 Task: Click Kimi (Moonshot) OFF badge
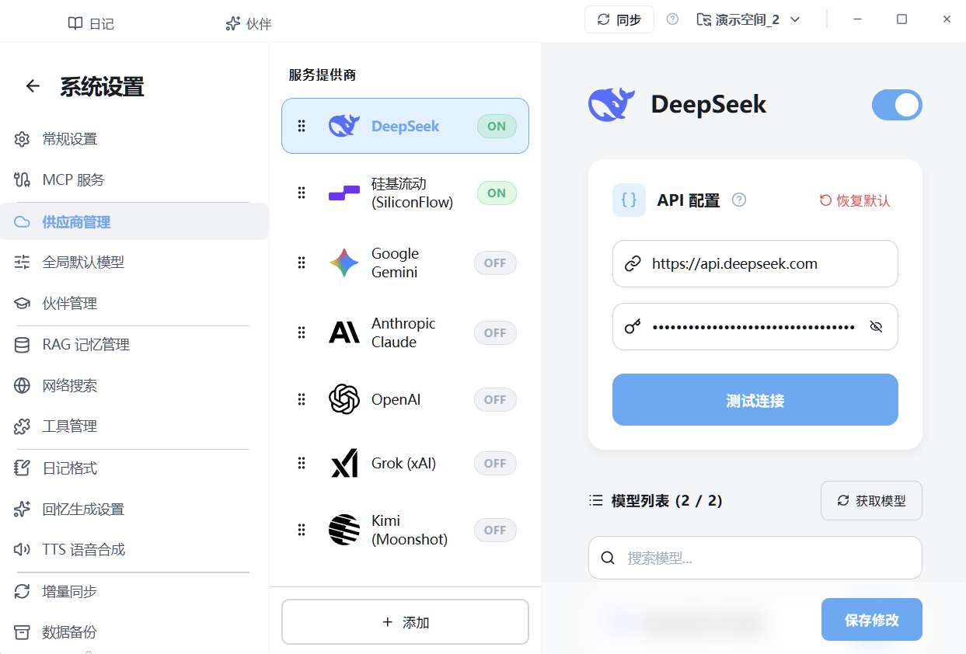click(495, 531)
